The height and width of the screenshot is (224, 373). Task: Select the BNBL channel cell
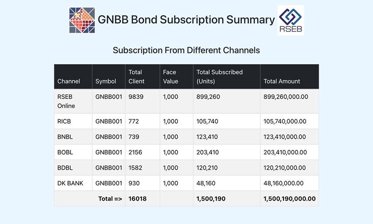point(73,137)
